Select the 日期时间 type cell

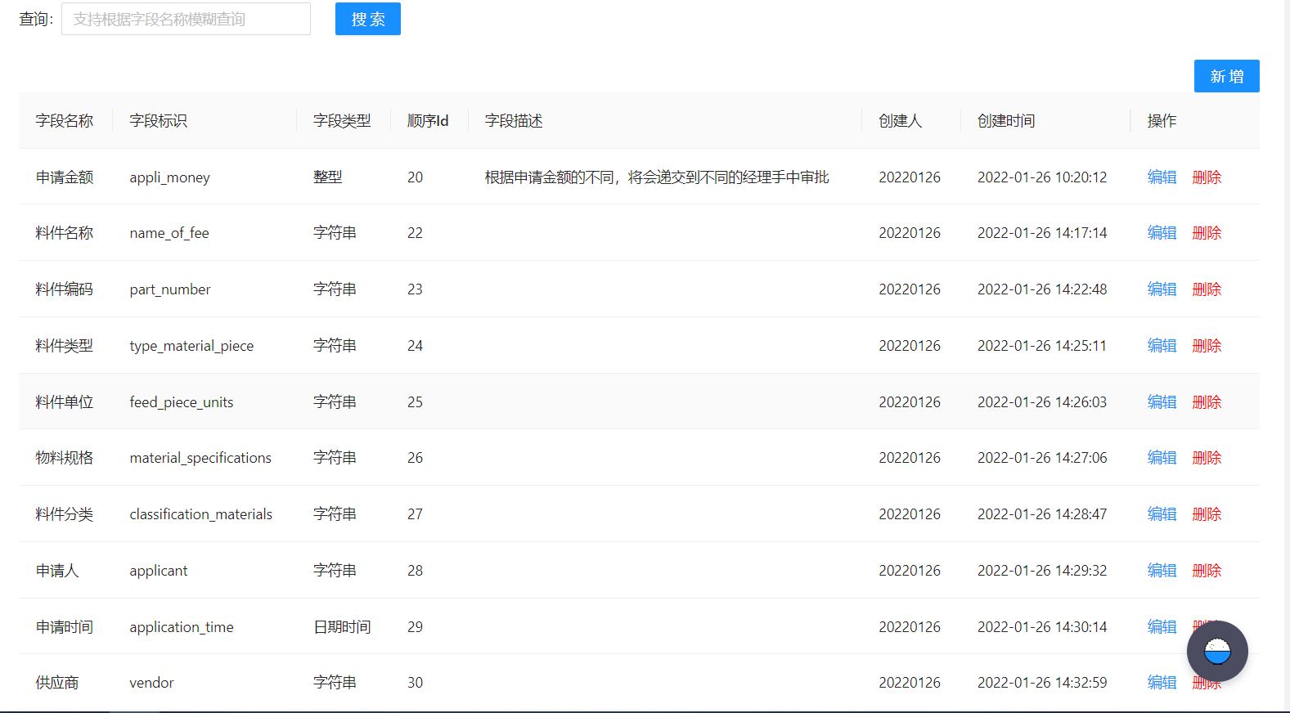tap(342, 626)
